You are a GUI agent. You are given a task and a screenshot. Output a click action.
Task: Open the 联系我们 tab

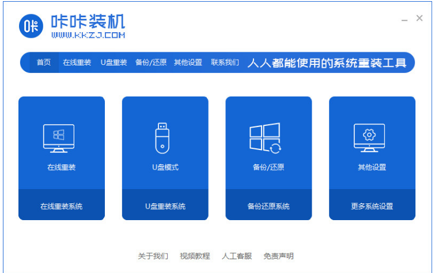tap(225, 63)
